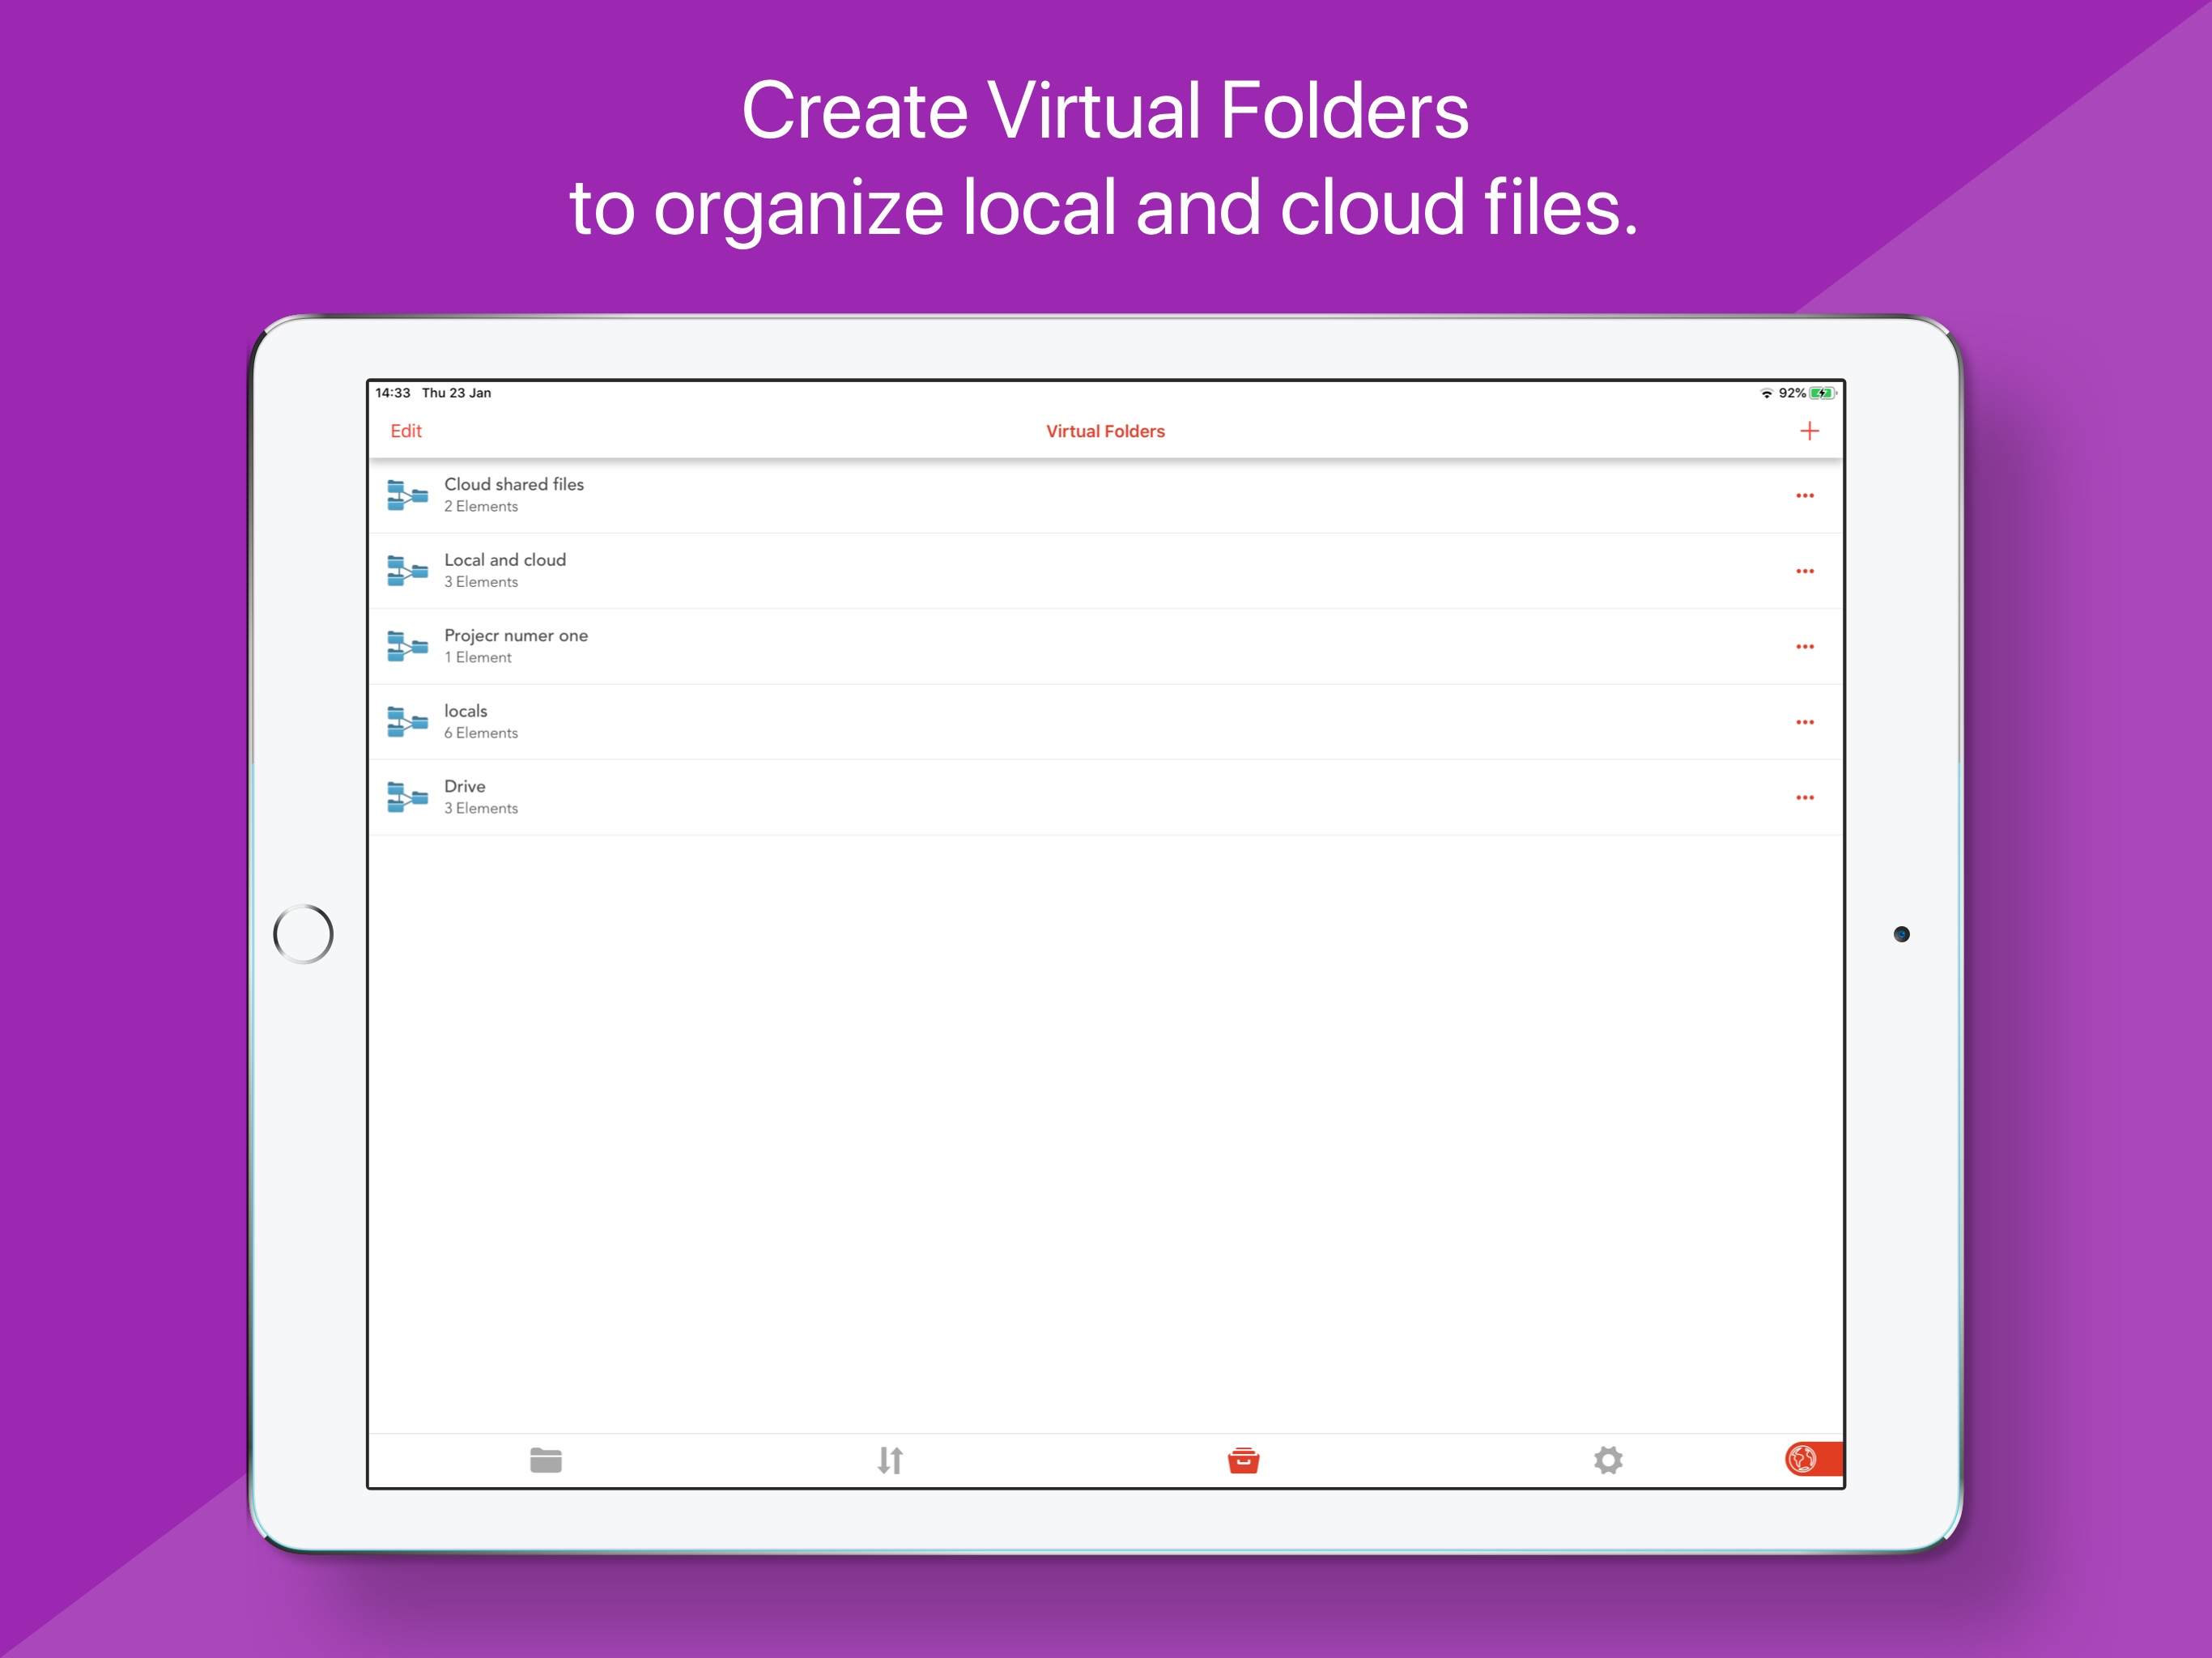2212x1658 pixels.
Task: Open more options for Local and cloud
Action: (x=1804, y=571)
